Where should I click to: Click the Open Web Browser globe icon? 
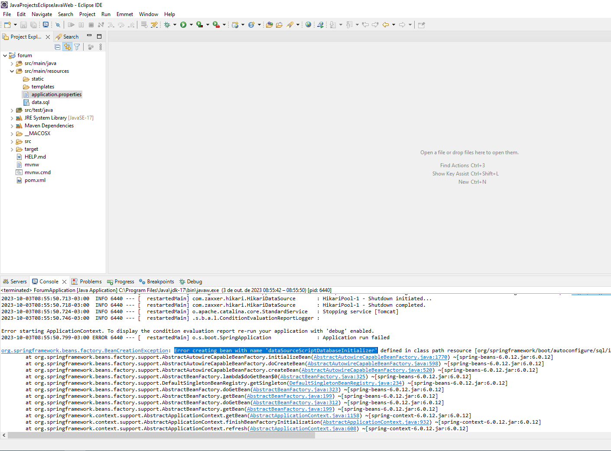[308, 25]
